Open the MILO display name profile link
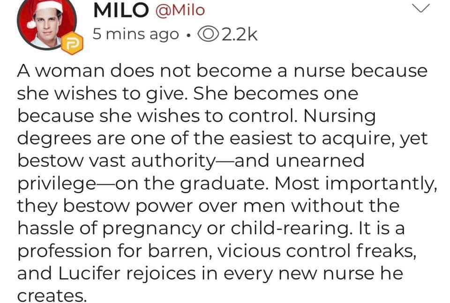The image size is (450, 303). point(121,10)
